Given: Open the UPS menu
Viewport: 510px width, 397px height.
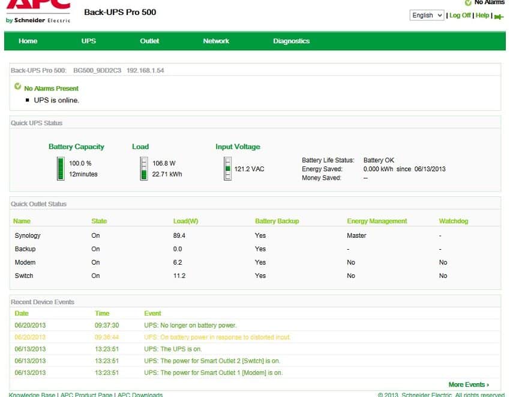Looking at the screenshot, I should (x=88, y=41).
